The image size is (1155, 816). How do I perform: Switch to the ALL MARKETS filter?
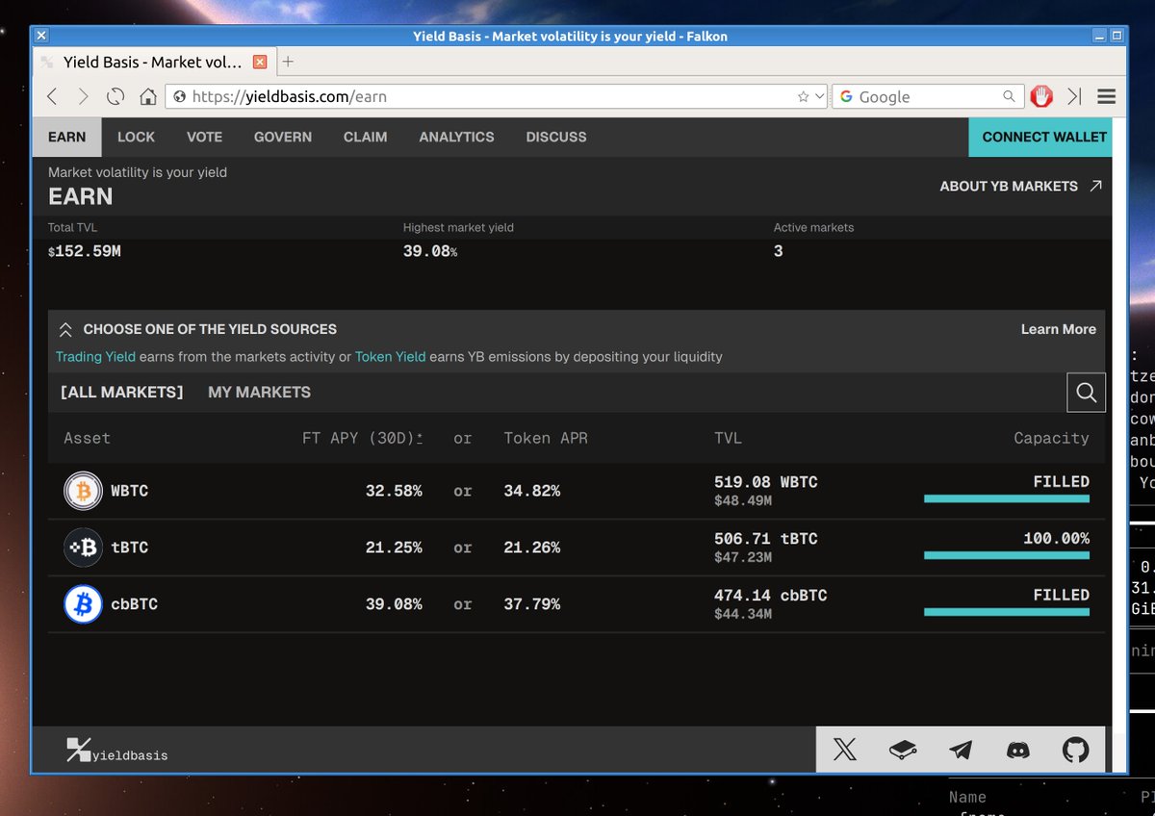[x=121, y=392]
